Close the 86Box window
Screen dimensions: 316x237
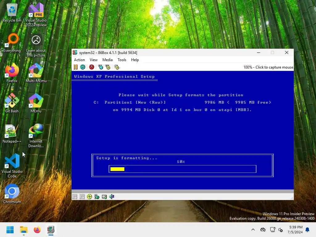[287, 52]
